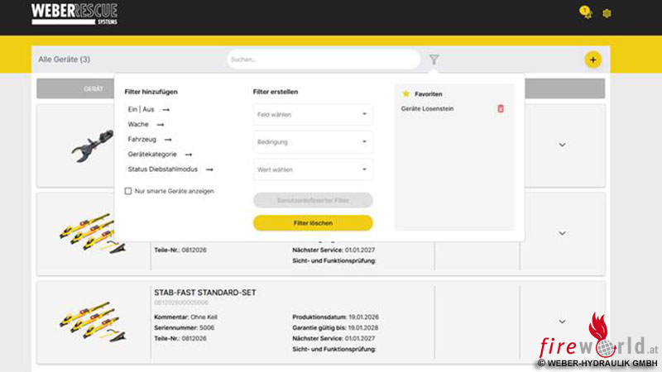Delete the Geräte Losenstein favorite
The height and width of the screenshot is (372, 662).
500,109
